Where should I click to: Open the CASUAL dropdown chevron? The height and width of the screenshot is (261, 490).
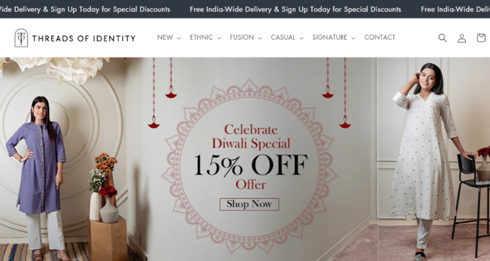coord(301,38)
